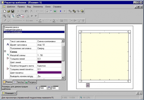Open the line thickness 0.1 mm dropdown

tap(37, 20)
